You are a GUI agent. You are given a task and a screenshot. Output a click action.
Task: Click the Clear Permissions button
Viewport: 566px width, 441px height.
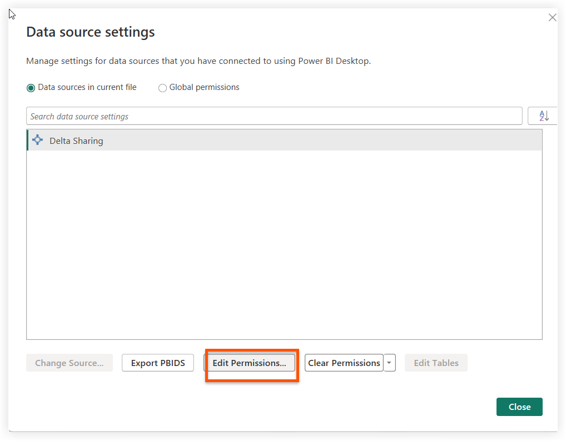pyautogui.click(x=344, y=363)
